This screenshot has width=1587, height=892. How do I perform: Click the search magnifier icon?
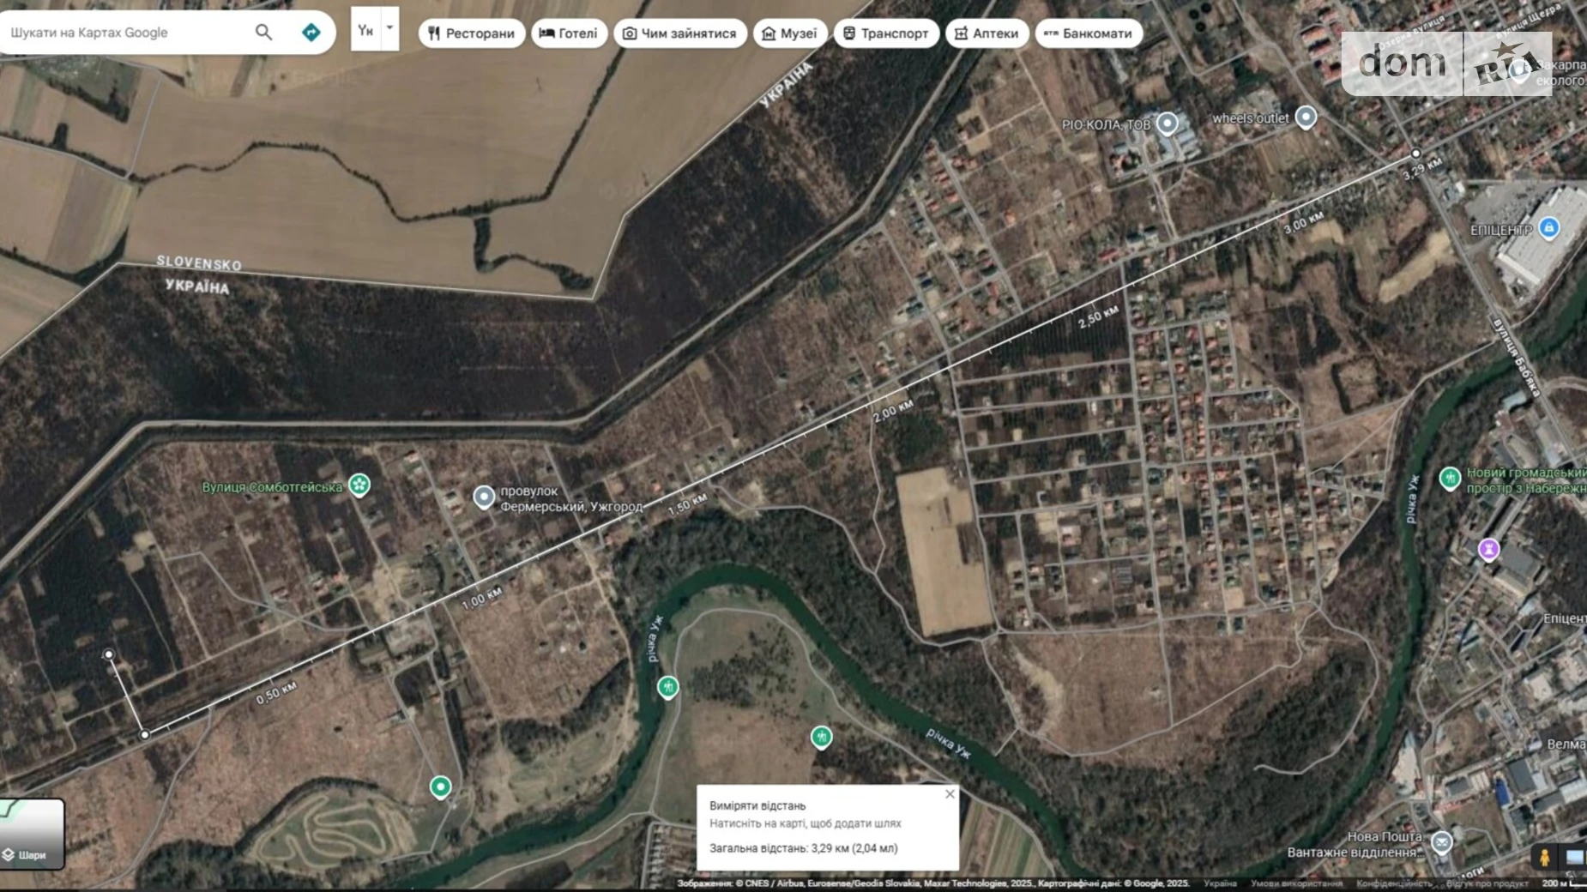point(263,33)
